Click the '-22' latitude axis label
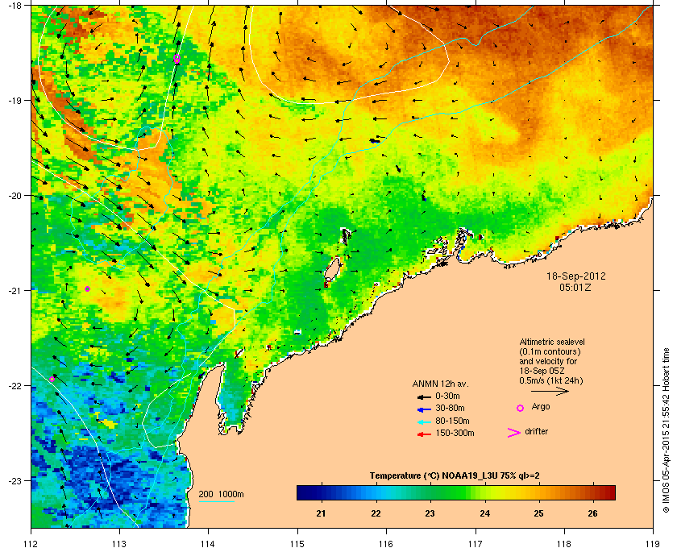Image resolution: width=677 pixels, height=548 pixels. point(15,386)
